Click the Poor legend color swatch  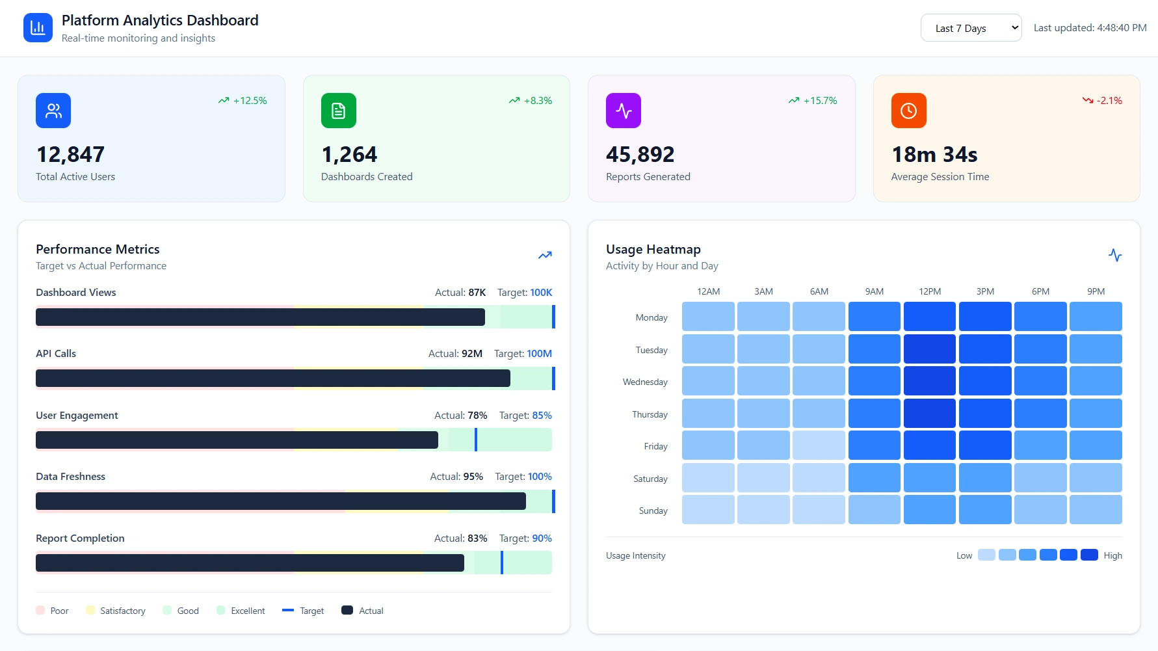point(40,611)
